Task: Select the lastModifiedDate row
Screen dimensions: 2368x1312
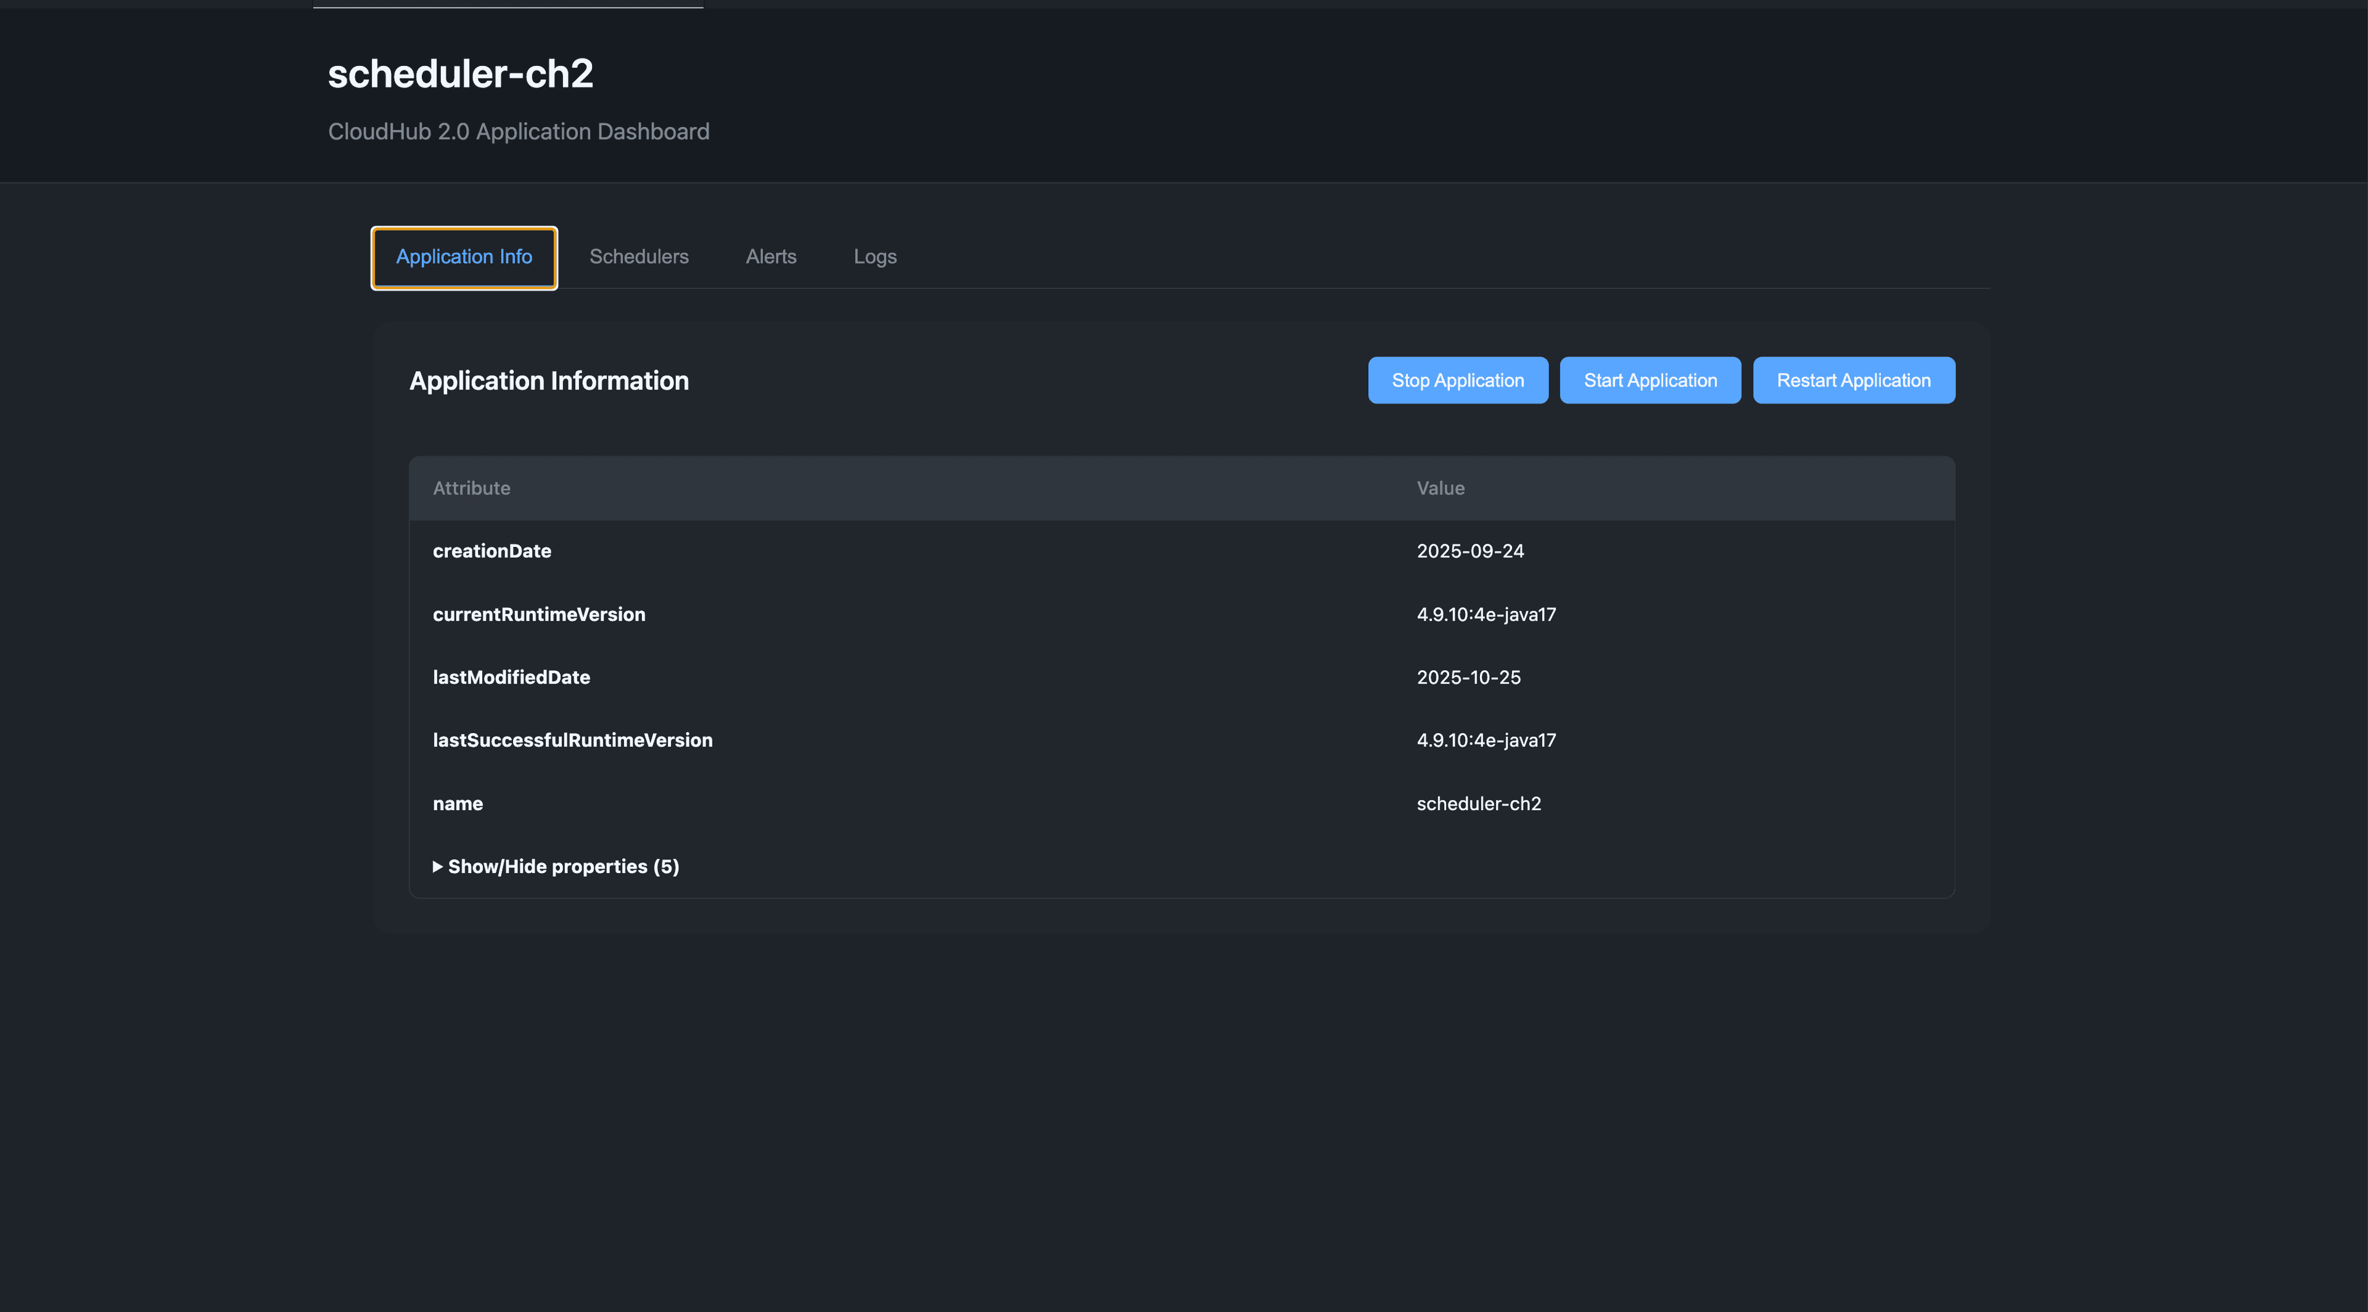Action: pyautogui.click(x=511, y=677)
